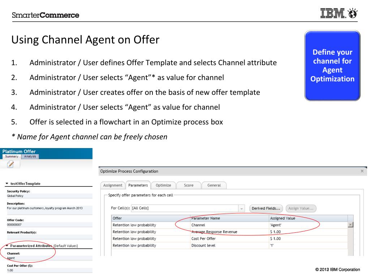Open the Optimize tab
This screenshot has height=278, width=370.
163,185
